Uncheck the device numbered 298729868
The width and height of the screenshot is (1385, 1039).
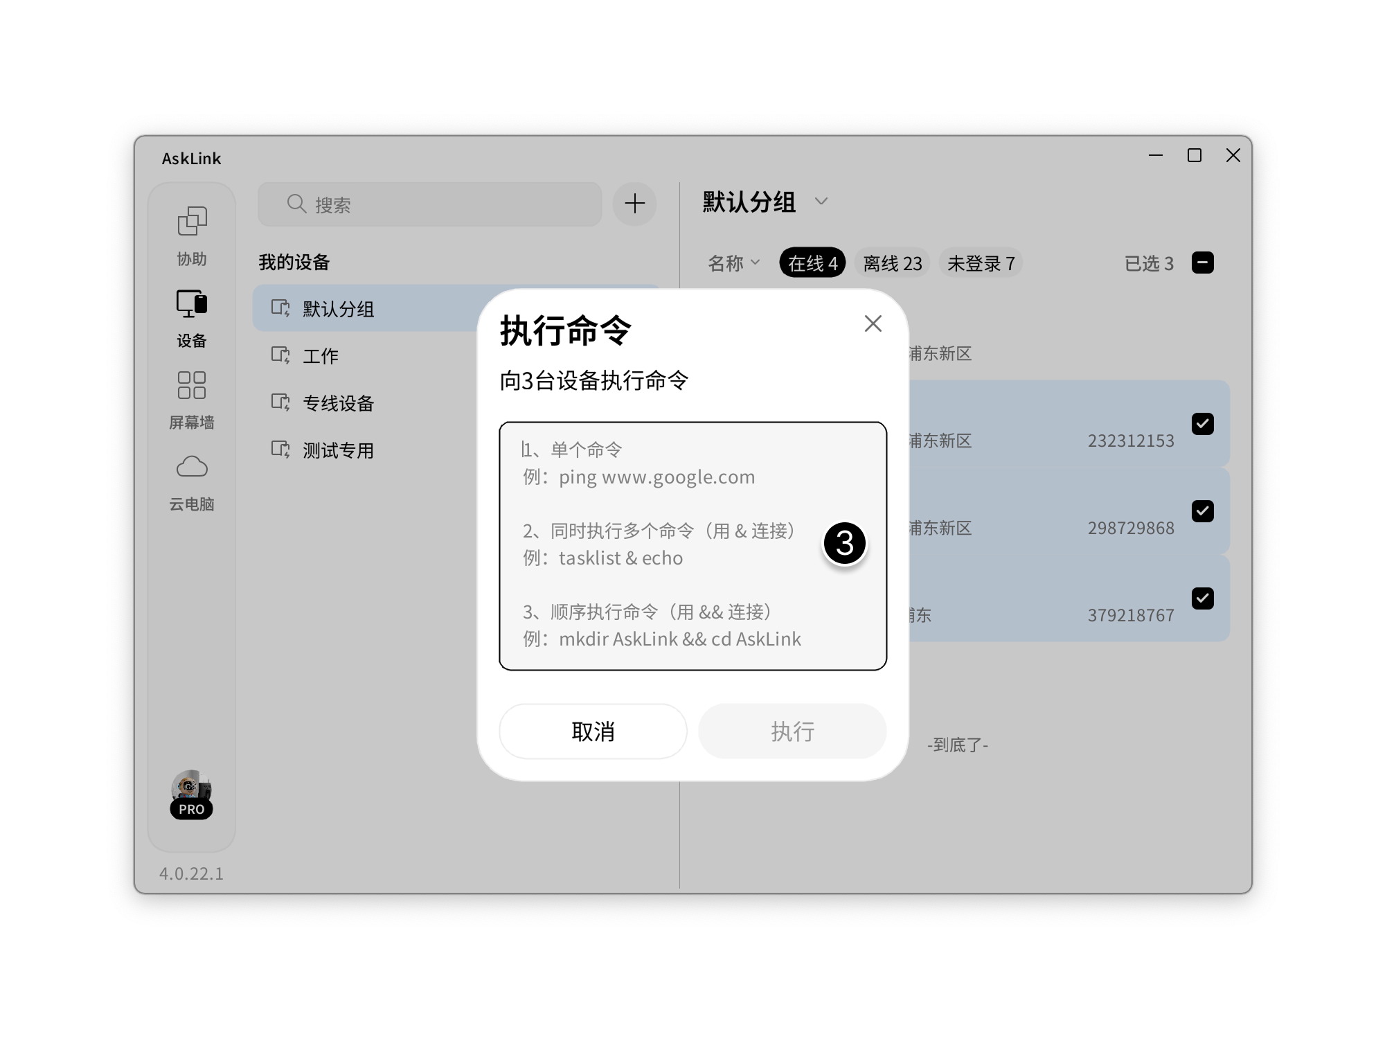point(1203,511)
